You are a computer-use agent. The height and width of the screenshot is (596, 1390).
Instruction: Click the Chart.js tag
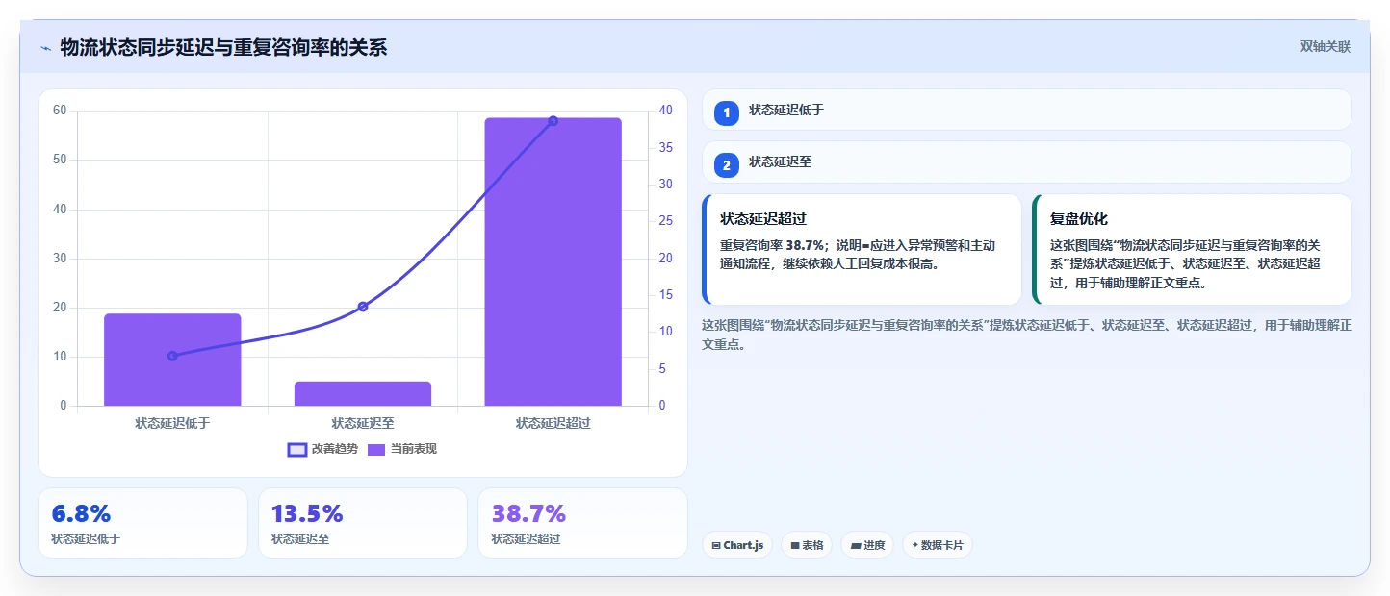coord(737,545)
